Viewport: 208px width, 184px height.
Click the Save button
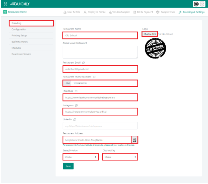(x=68, y=166)
